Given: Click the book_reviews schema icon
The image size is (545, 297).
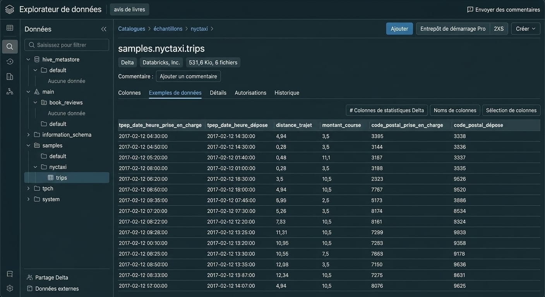Looking at the screenshot, I should click(44, 102).
